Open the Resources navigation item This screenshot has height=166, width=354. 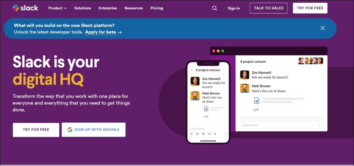pos(134,8)
